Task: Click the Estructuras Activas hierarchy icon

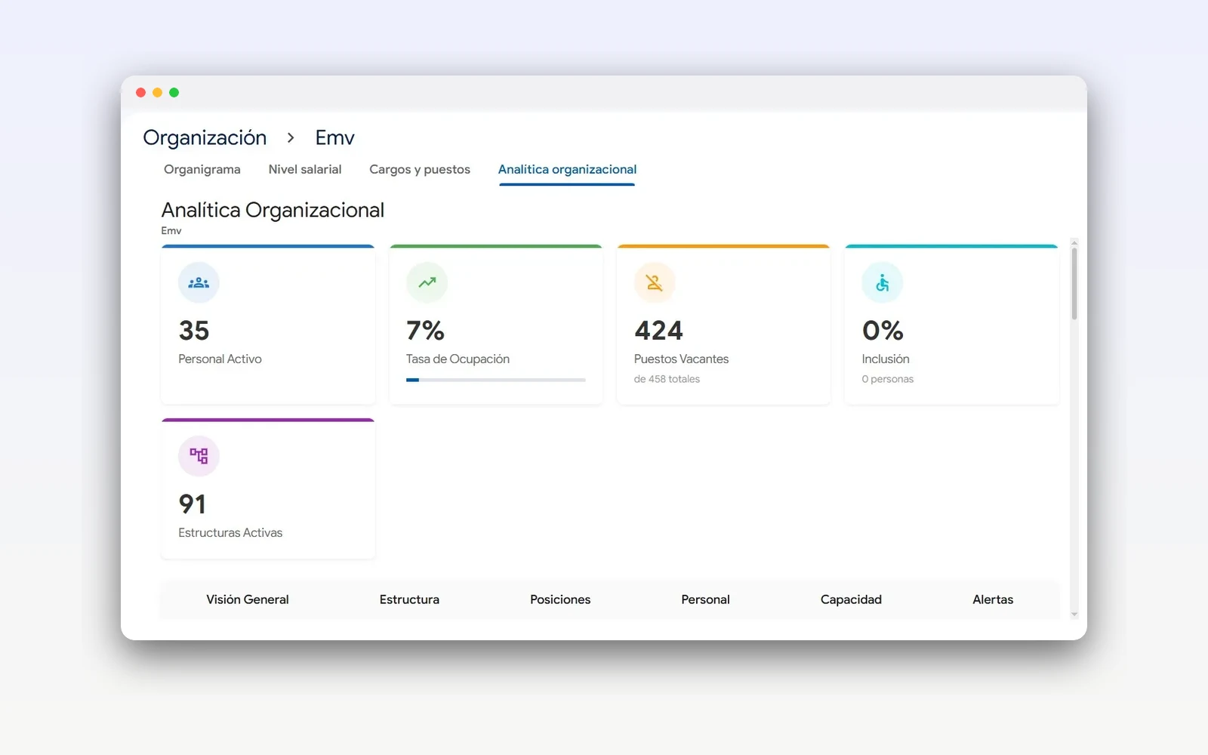Action: (199, 456)
